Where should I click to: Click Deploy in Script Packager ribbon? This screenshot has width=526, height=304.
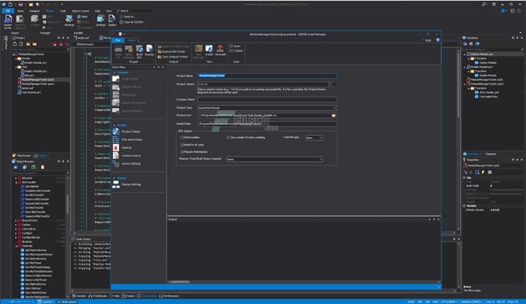149,50
